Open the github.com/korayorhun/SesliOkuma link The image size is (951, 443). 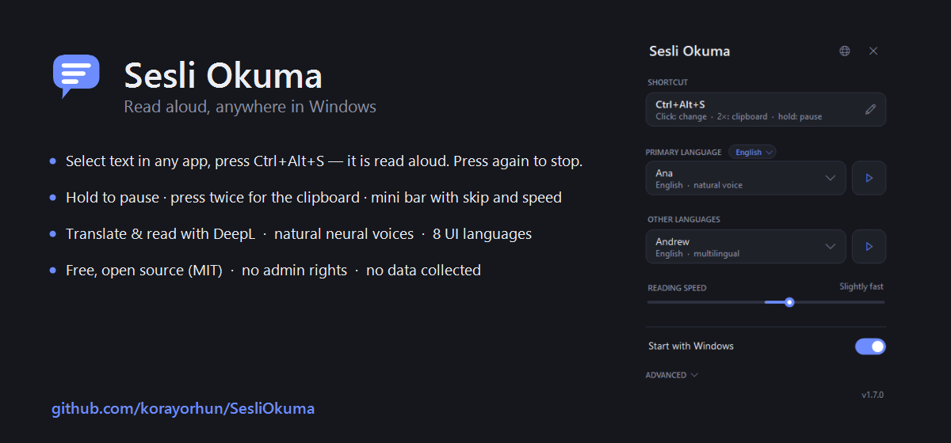click(x=183, y=409)
